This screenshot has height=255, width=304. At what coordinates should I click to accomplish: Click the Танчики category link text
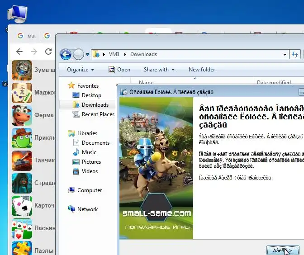tap(45, 160)
